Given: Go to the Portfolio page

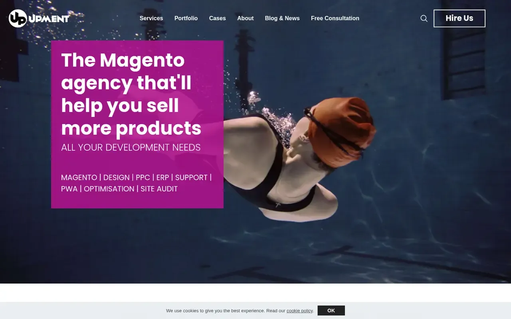Looking at the screenshot, I should click(x=186, y=18).
